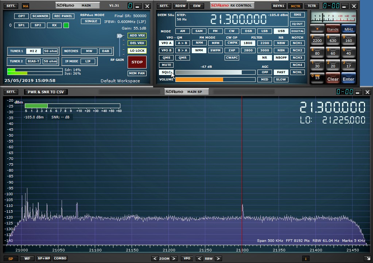Toggle the BIAS-T option for Tuner 2
The image size is (373, 263).
[33, 61]
